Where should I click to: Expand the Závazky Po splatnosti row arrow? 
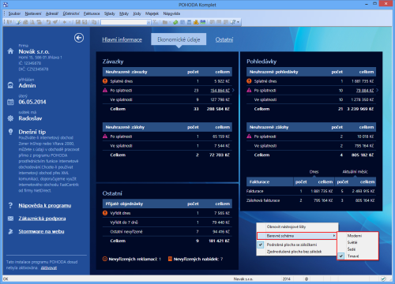click(233, 90)
